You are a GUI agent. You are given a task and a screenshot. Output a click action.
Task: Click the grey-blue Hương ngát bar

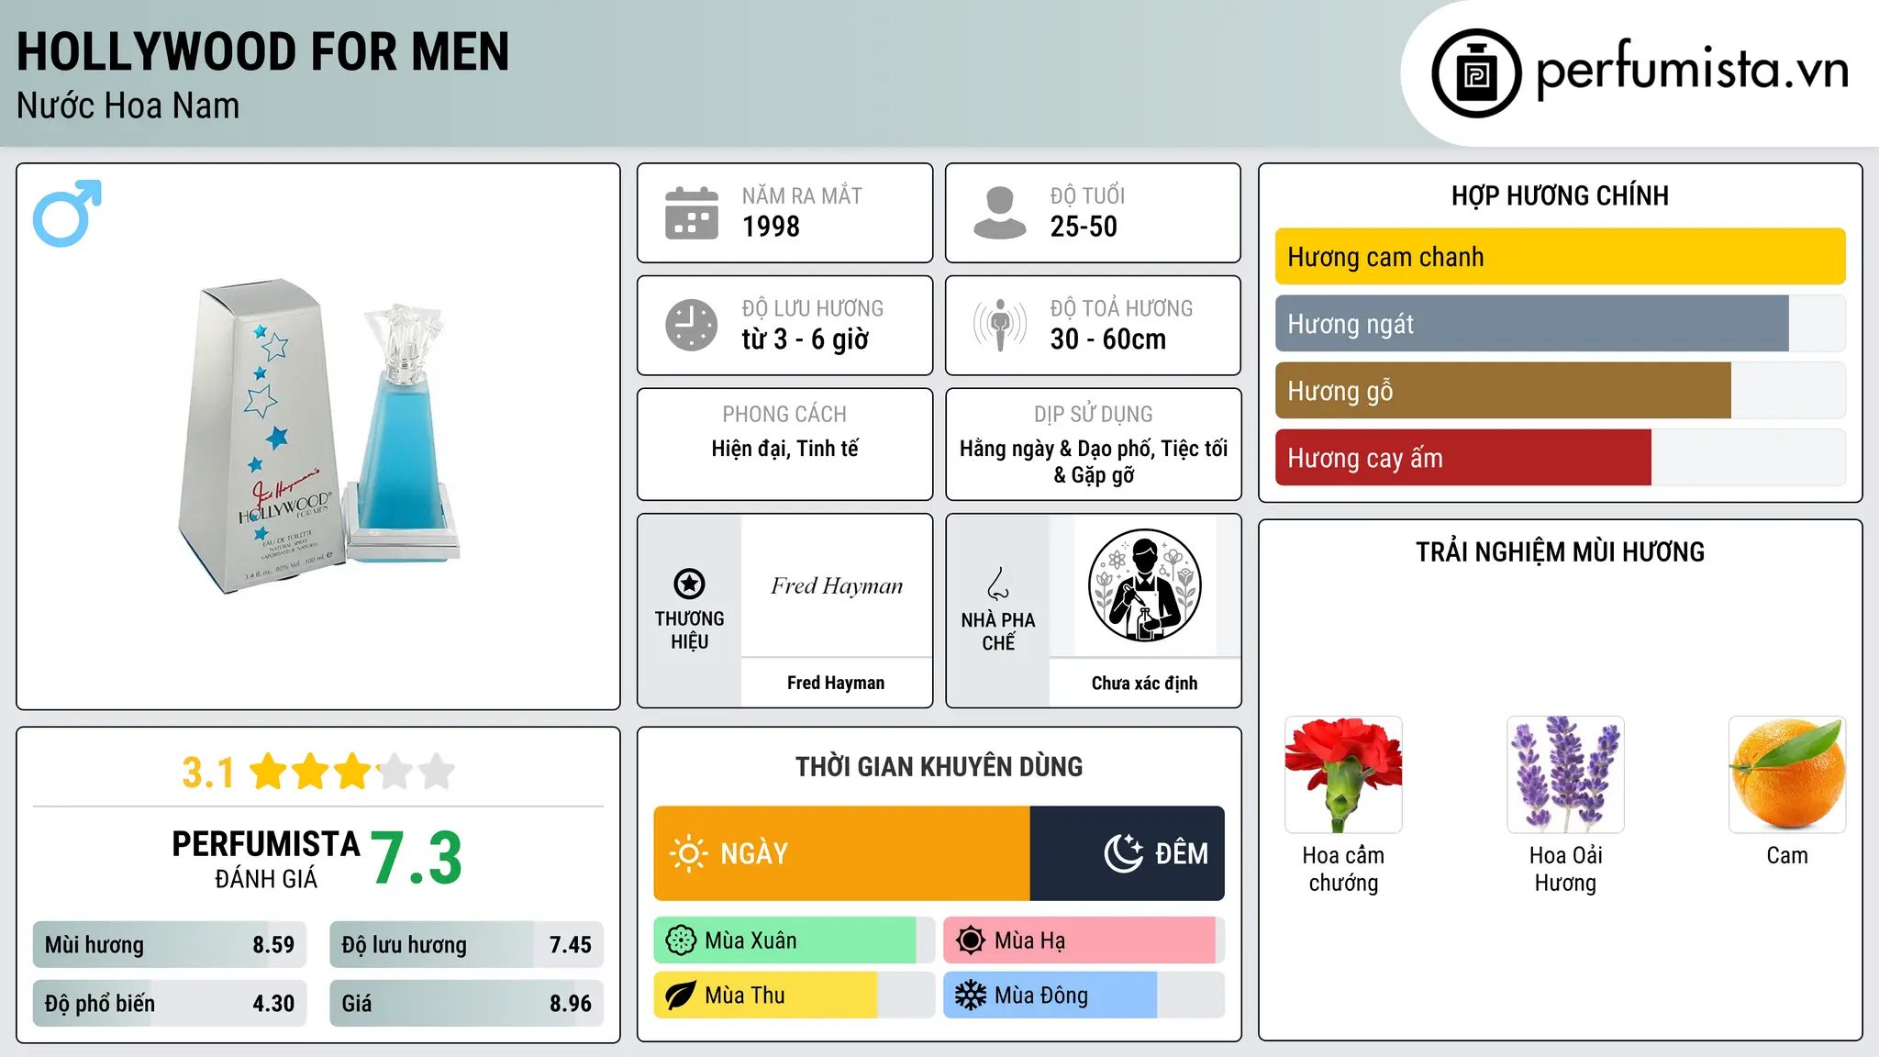pyautogui.click(x=1531, y=324)
